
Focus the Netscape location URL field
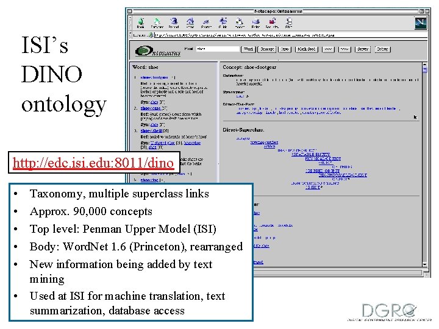click(x=291, y=35)
